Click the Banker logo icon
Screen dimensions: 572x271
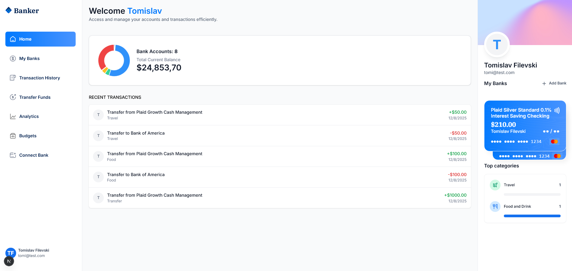[9, 10]
